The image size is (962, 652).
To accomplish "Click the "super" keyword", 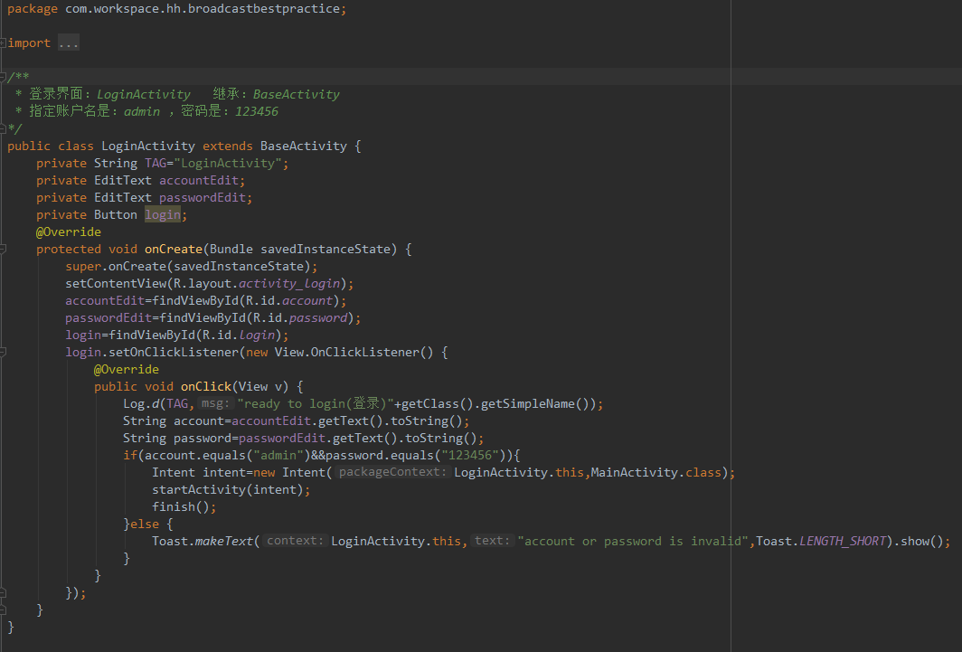I will pyautogui.click(x=83, y=266).
